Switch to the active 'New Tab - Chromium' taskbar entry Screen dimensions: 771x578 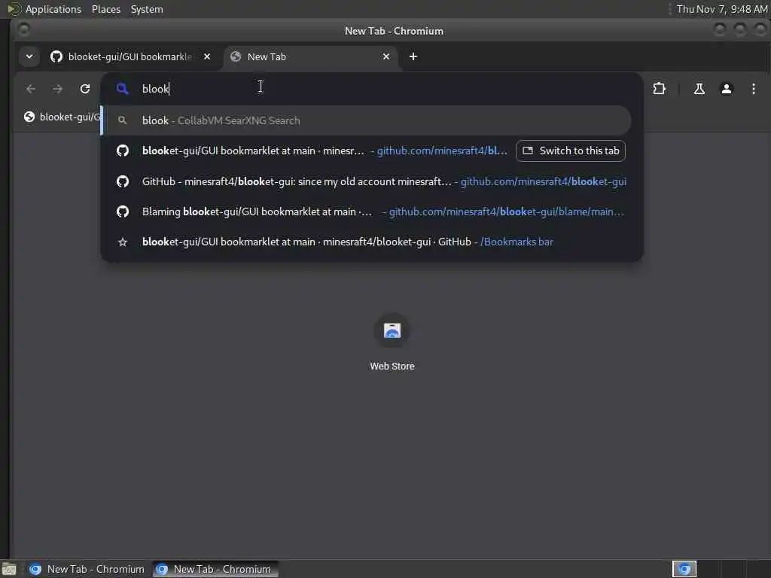[215, 569]
